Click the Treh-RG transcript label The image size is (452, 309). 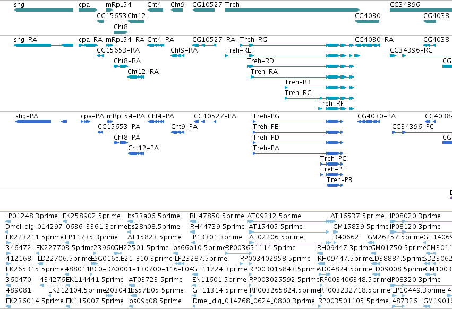(x=253, y=40)
